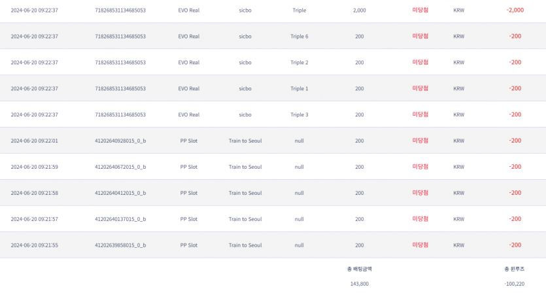Click the 총 배팅금액 total label
546x293 pixels.
(360, 269)
